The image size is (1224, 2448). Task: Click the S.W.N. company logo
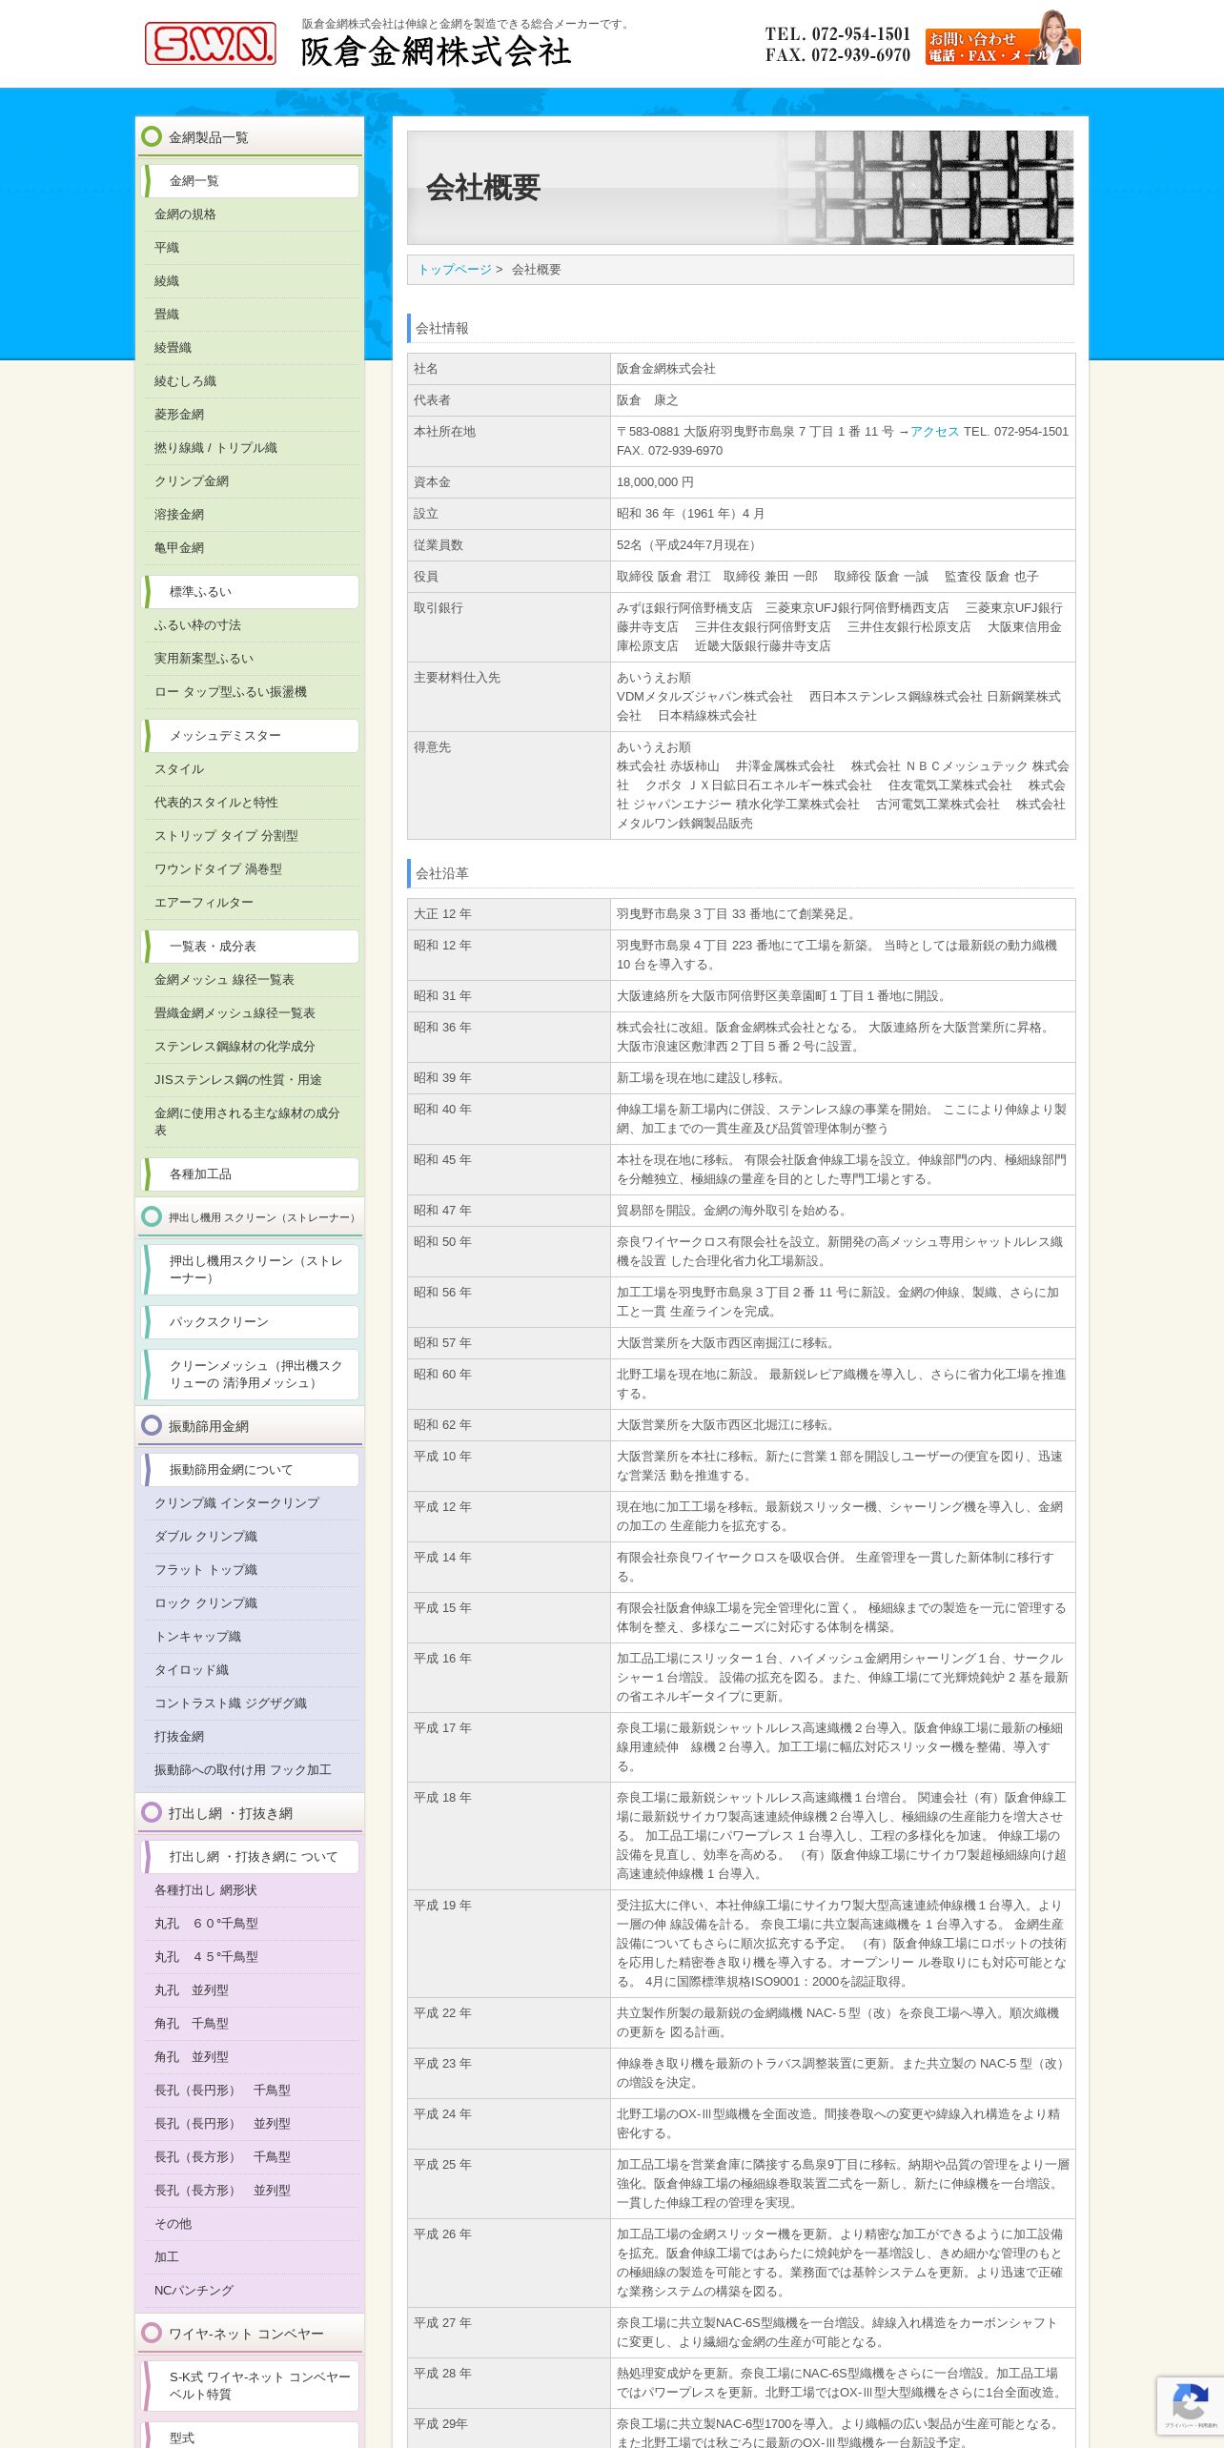click(x=211, y=44)
